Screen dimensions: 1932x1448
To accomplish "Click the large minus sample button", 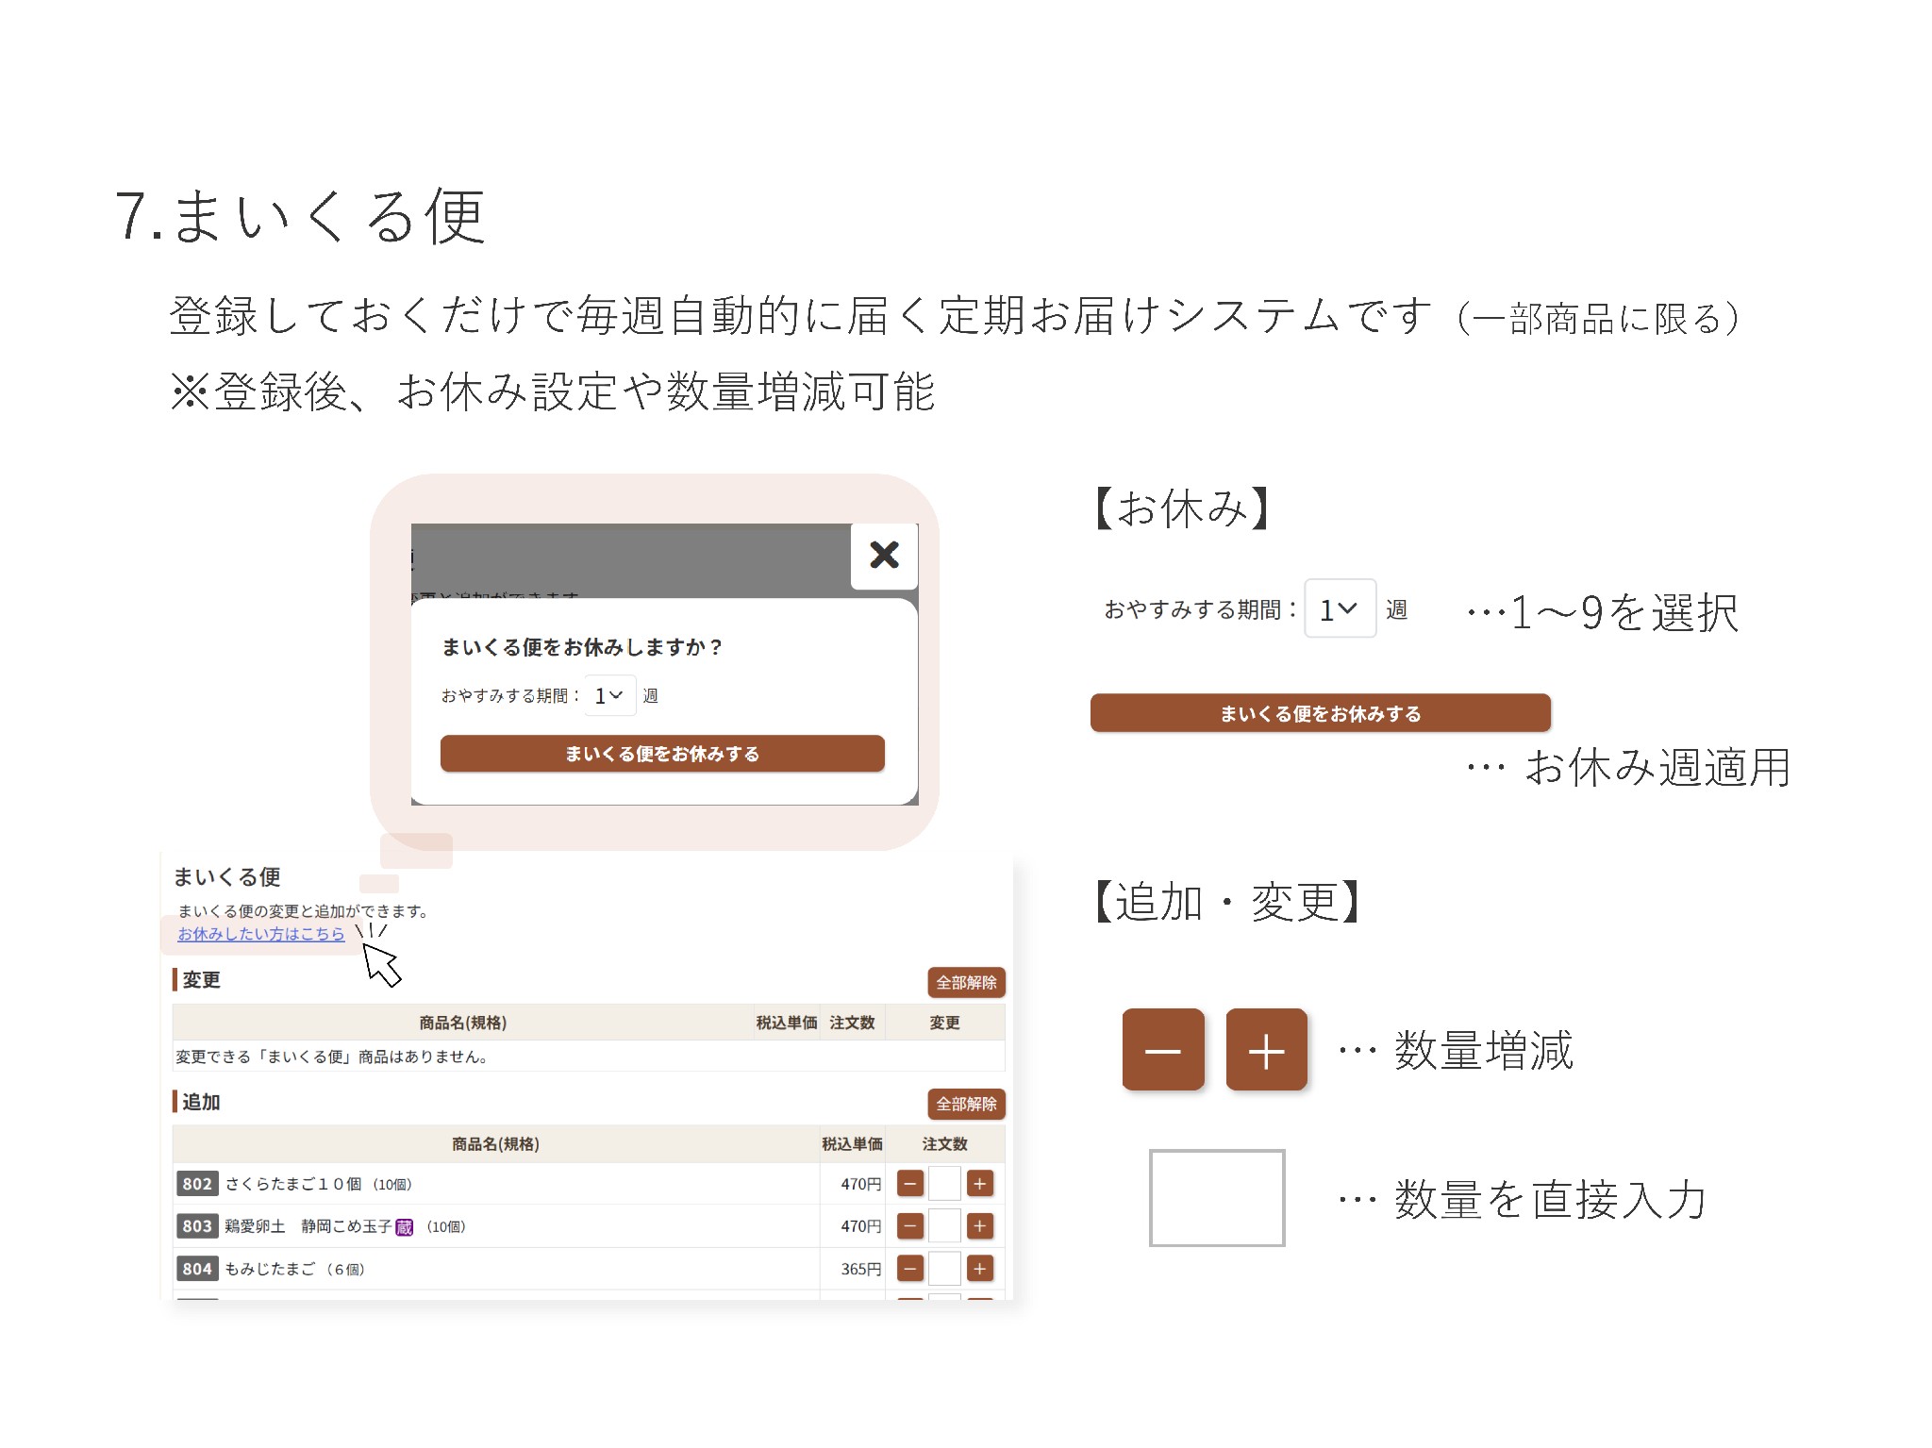I will [x=1162, y=1050].
